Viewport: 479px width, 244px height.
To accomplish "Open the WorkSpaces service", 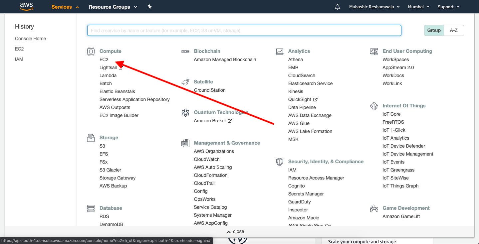I will tap(396, 60).
